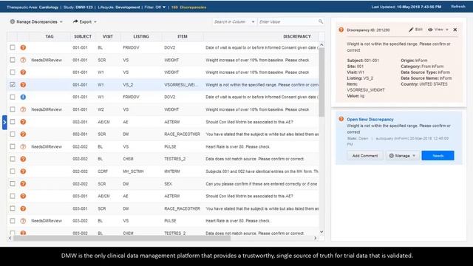Open the Search in Column dropdown
Viewport: 473px width, 266px height.
[253, 21]
